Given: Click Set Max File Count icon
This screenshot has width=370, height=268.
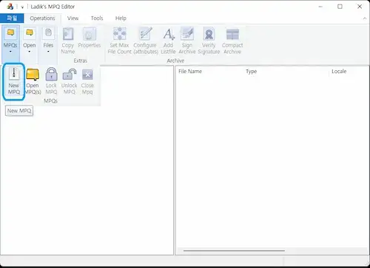Looking at the screenshot, I should [x=120, y=34].
